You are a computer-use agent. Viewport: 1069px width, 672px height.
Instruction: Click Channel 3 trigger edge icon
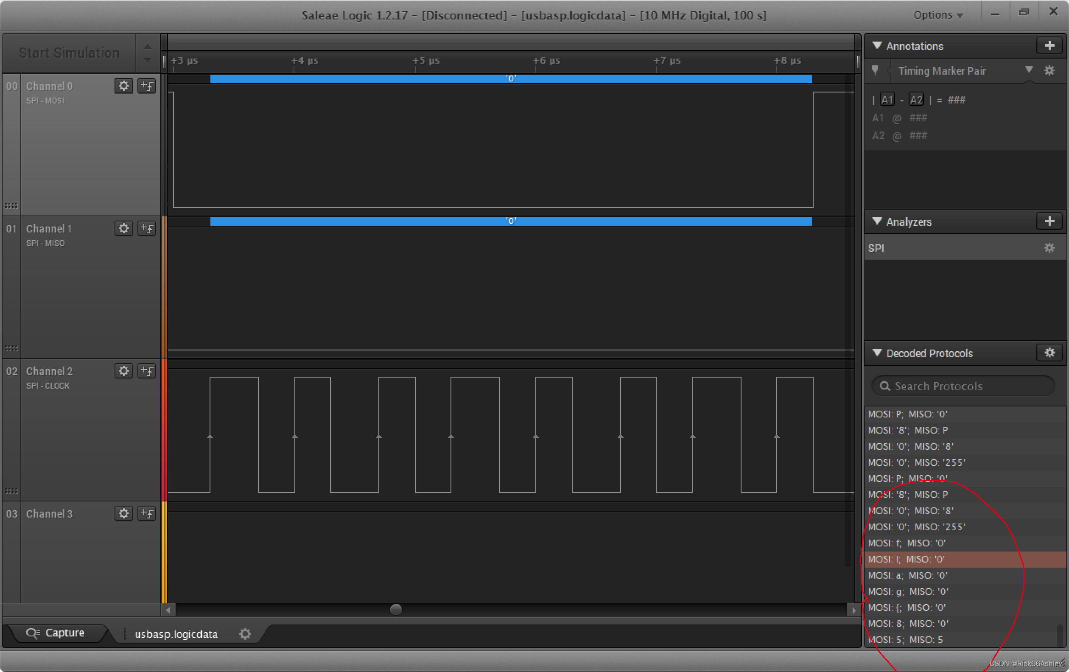point(146,513)
